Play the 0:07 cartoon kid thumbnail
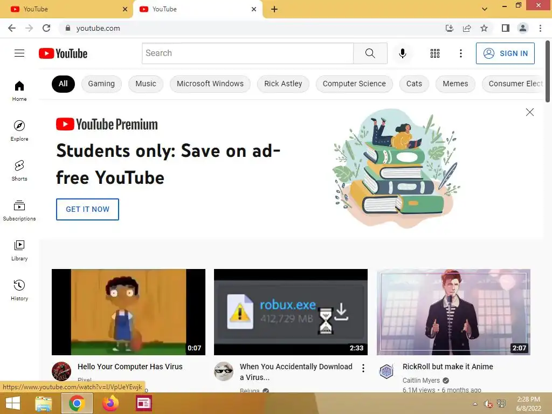 click(x=128, y=312)
